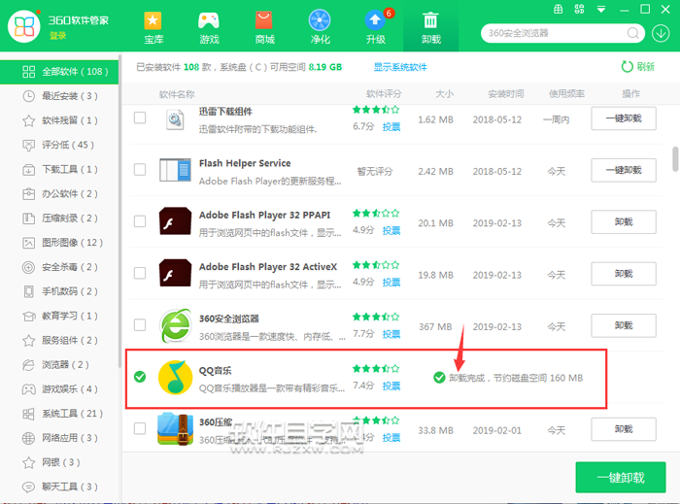Select 手机数码 (2) category
This screenshot has height=504, width=680.
click(60, 291)
